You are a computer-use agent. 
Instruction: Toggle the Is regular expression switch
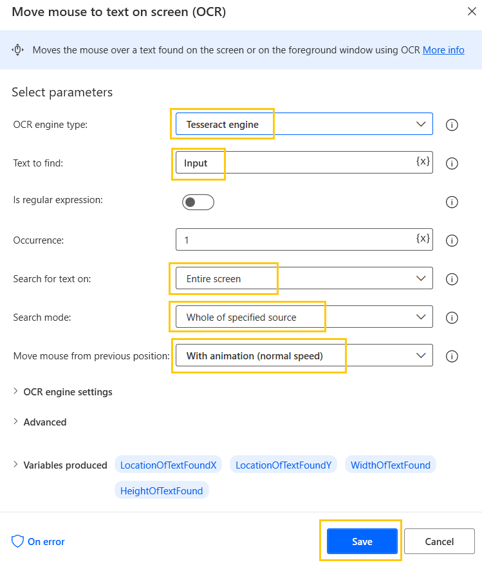pos(198,202)
